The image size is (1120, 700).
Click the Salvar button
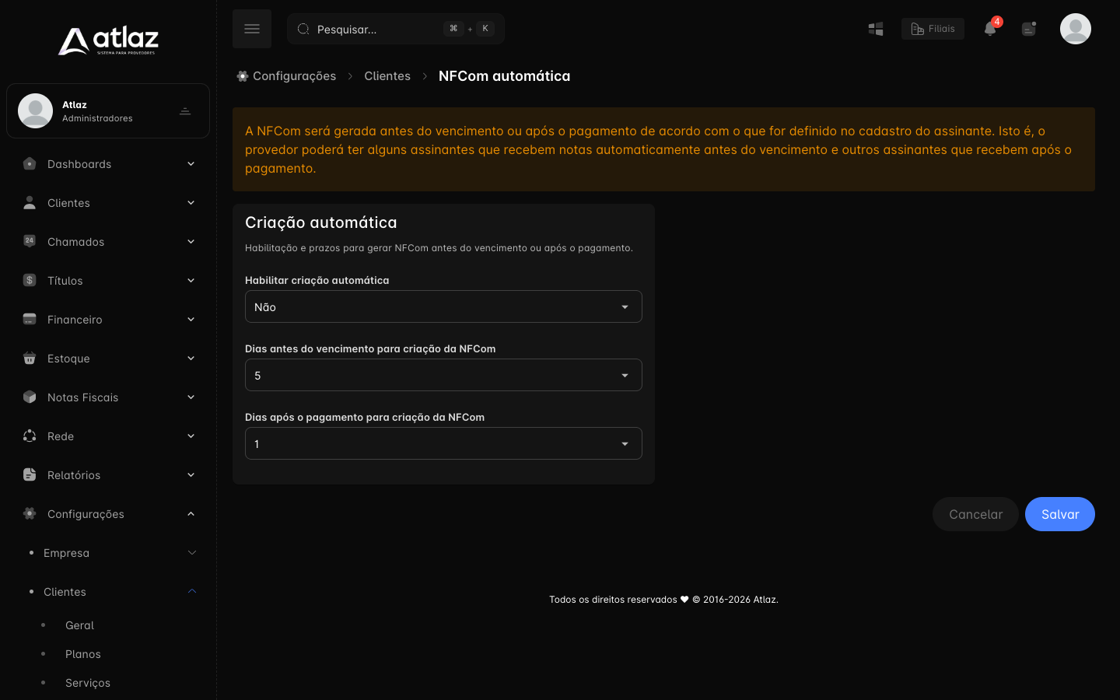[x=1060, y=514]
